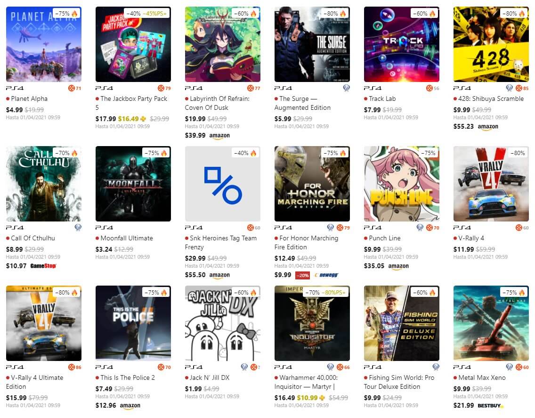This screenshot has height=418, width=535.
Task: Click the -80% discount badge on The Surge cover
Action: point(334,13)
